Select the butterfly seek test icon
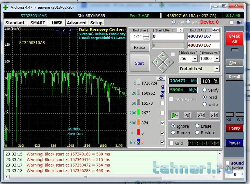Screen dimensions: 250x184 pos(214,115)
